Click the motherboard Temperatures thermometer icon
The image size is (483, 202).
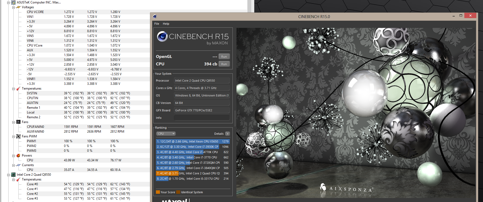(18, 89)
